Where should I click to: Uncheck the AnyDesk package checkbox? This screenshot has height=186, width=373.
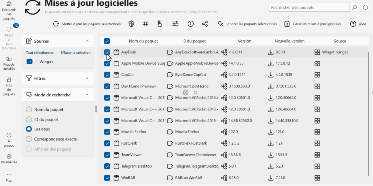pos(107,52)
